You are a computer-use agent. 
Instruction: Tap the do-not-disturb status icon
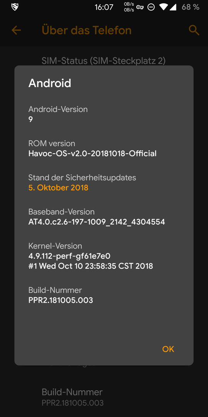click(151, 7)
